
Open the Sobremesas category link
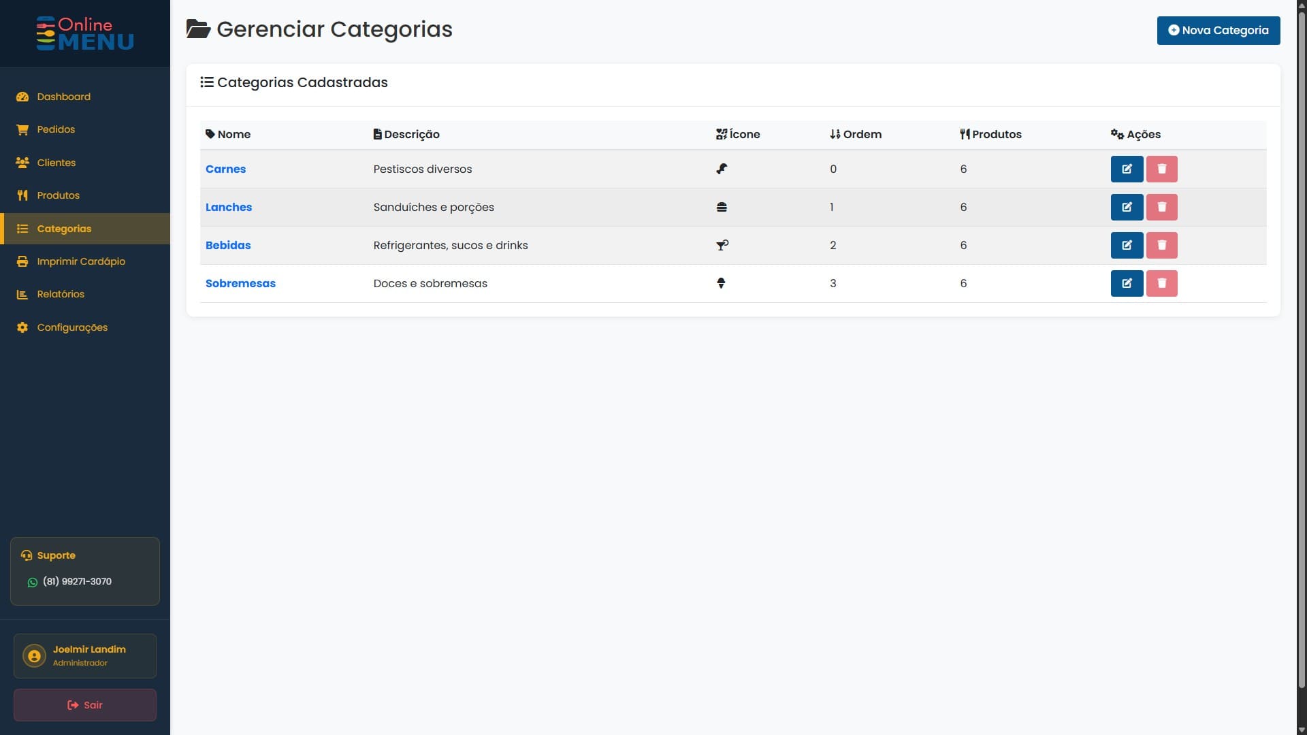[x=240, y=283]
